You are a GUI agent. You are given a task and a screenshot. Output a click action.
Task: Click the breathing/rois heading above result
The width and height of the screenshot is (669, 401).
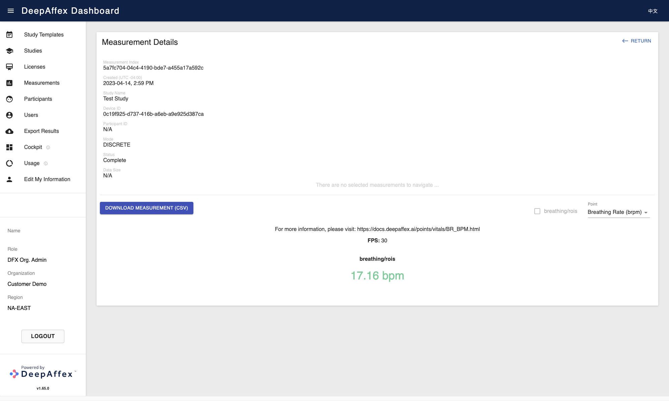377,259
